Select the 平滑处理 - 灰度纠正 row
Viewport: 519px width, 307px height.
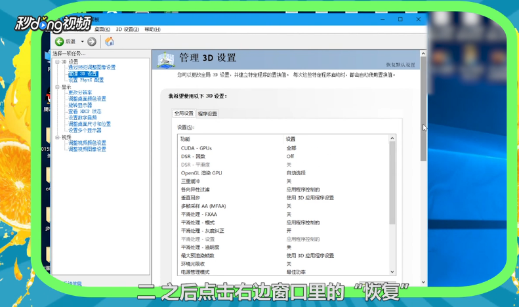point(284,231)
